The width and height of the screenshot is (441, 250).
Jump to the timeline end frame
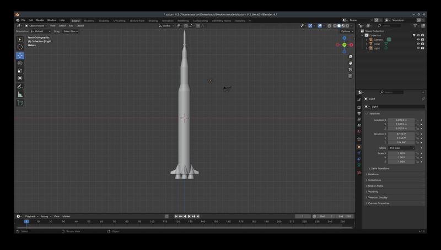click(198, 216)
